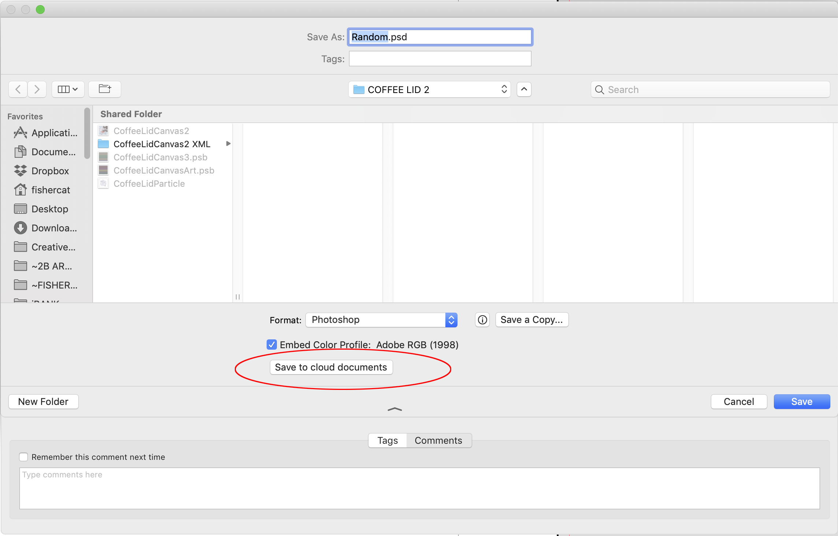The width and height of the screenshot is (838, 536).
Task: Click the Save a Copy button
Action: [530, 319]
